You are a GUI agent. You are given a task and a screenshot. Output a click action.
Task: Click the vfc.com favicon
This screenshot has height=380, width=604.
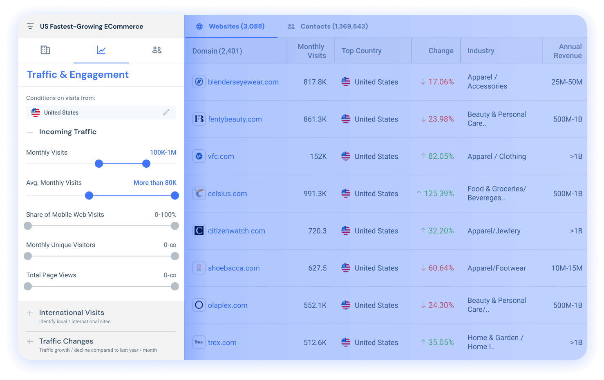pyautogui.click(x=199, y=156)
